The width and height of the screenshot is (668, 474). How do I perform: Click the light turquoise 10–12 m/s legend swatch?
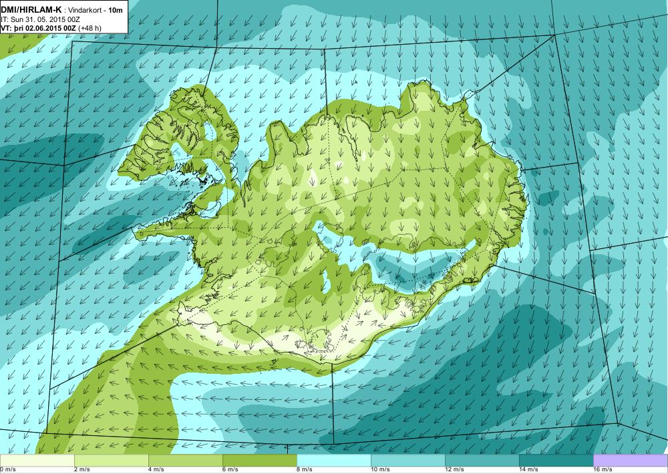(408, 460)
